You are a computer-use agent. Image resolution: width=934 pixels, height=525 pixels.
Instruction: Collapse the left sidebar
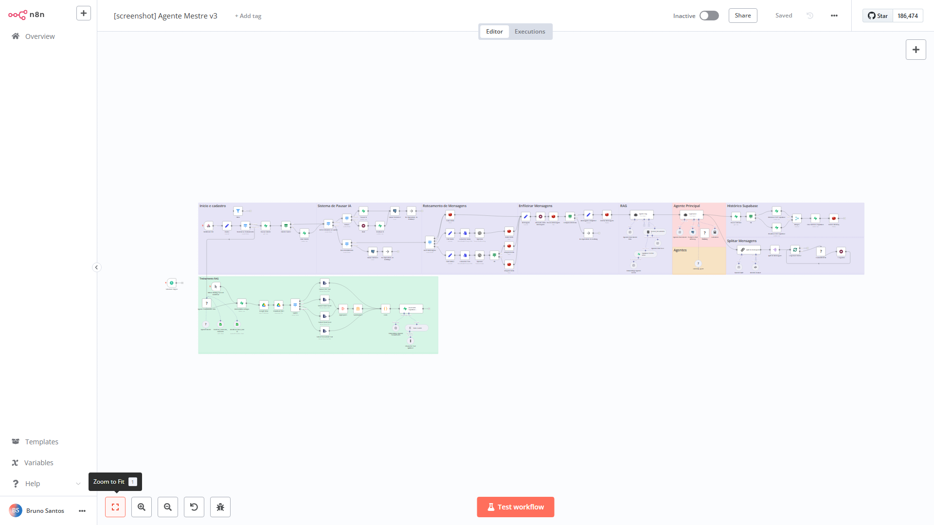(x=96, y=267)
